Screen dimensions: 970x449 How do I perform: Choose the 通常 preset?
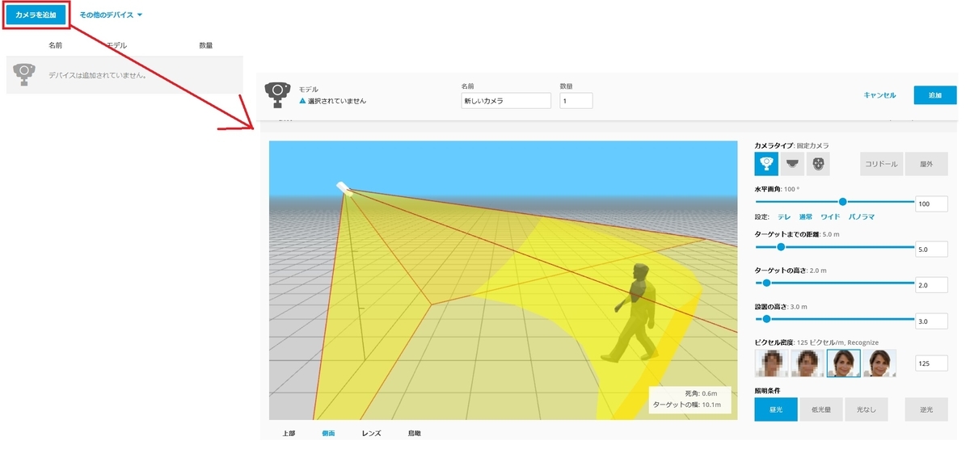pos(805,217)
